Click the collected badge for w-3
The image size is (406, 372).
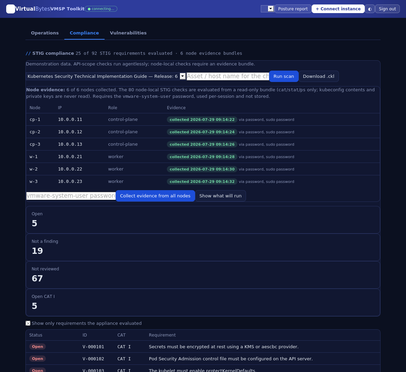coord(202,182)
